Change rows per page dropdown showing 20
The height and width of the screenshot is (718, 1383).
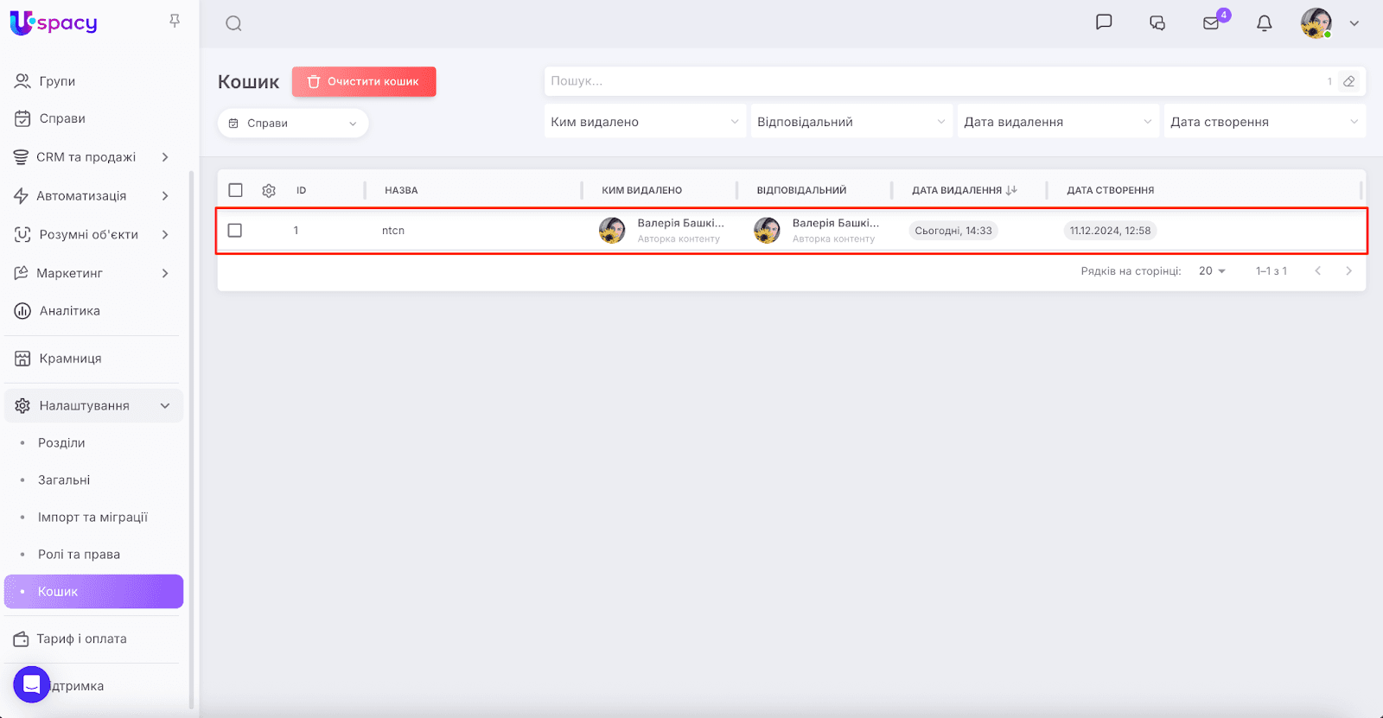point(1212,271)
